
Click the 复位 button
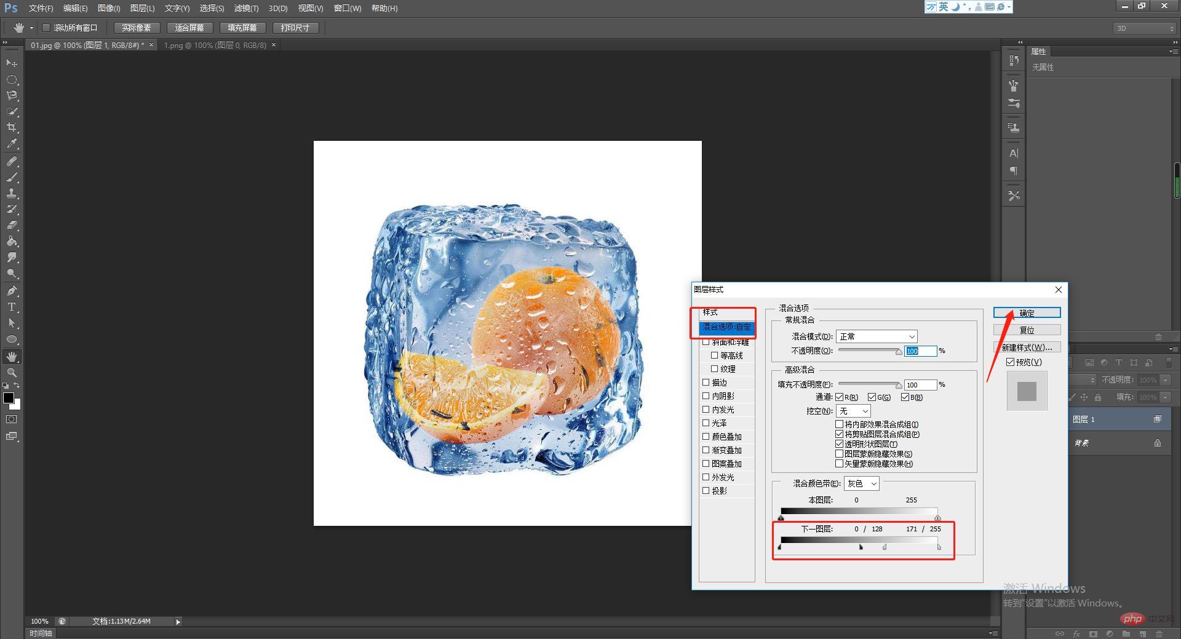click(x=1027, y=330)
